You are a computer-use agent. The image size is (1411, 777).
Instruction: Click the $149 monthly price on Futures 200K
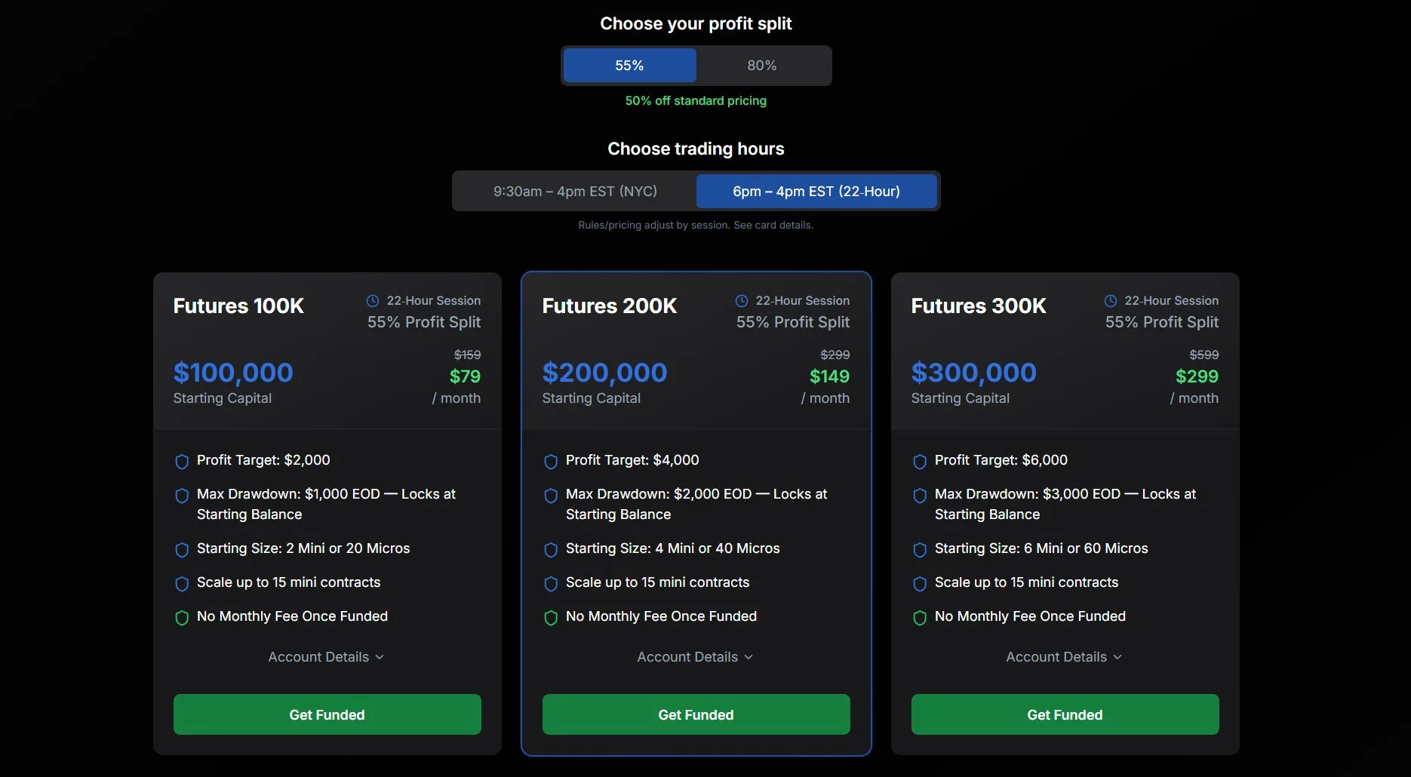(829, 376)
